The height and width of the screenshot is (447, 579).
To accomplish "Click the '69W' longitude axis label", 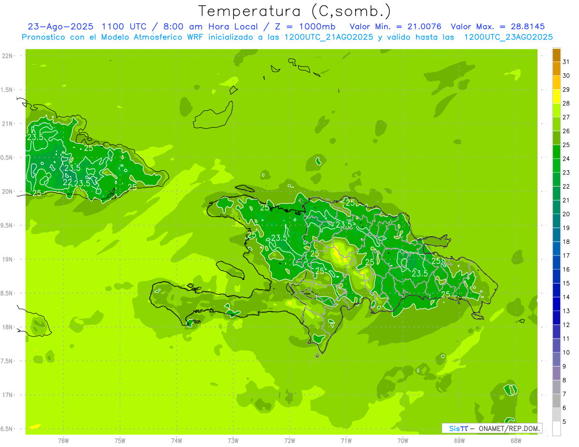I will (459, 441).
